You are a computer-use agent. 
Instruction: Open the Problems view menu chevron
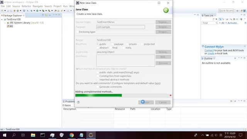(x=239, y=101)
